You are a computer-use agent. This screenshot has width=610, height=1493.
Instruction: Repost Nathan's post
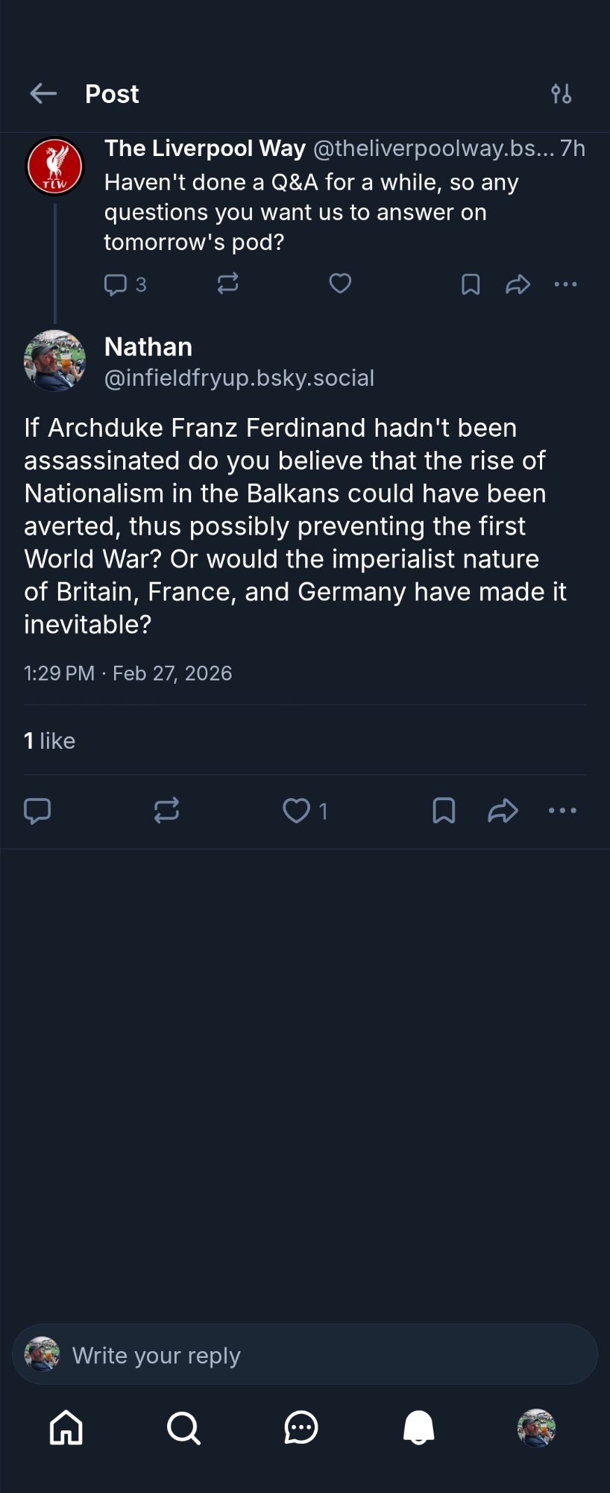click(x=166, y=811)
